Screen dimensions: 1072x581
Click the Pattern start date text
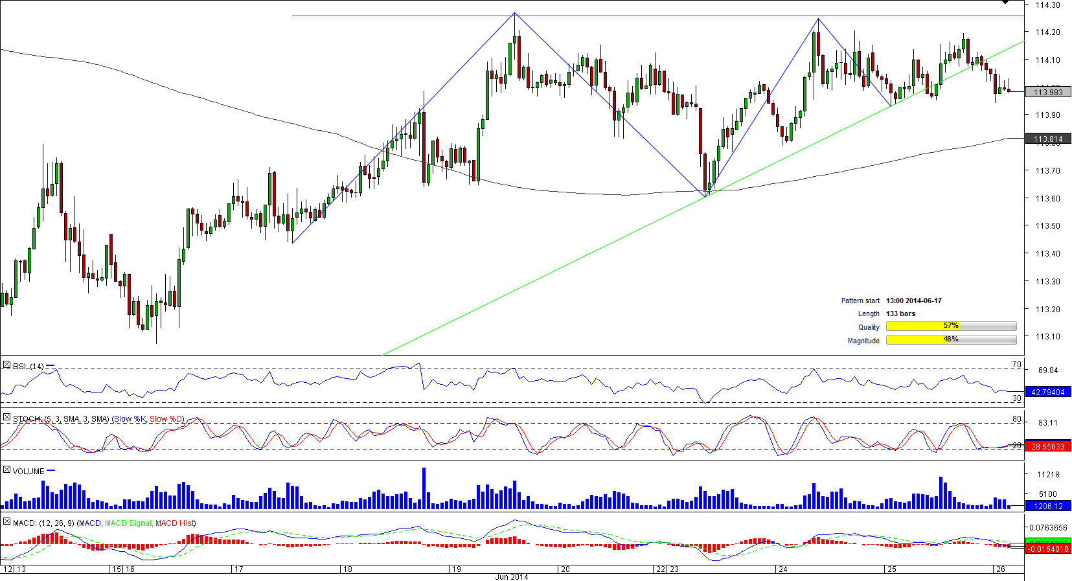pos(913,301)
